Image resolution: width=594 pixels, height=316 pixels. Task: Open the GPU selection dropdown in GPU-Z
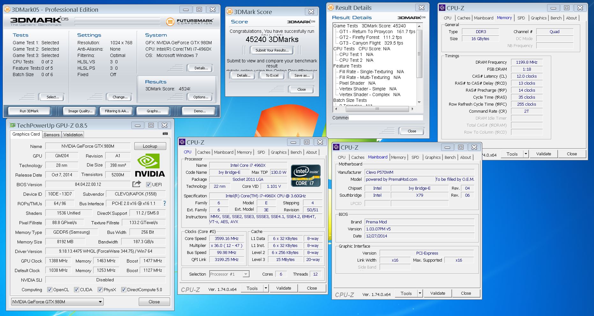[57, 302]
